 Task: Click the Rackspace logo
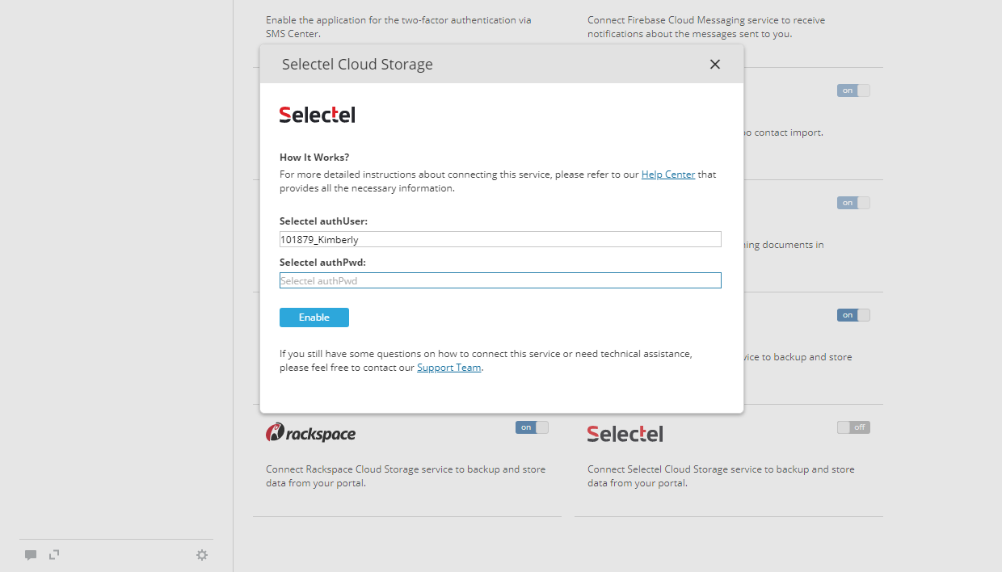coord(310,433)
